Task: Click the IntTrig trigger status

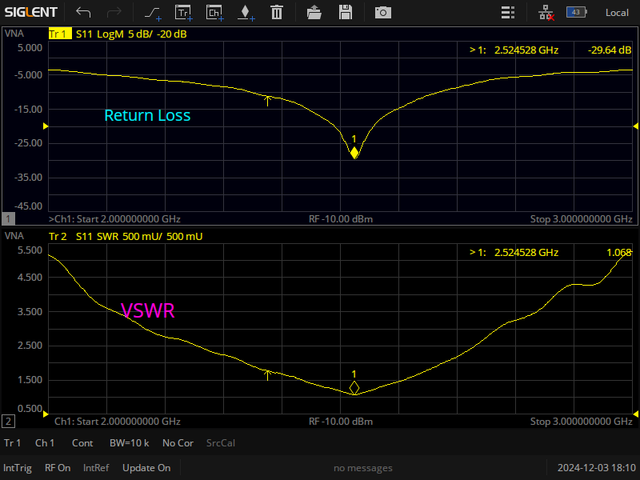Action: point(18,468)
